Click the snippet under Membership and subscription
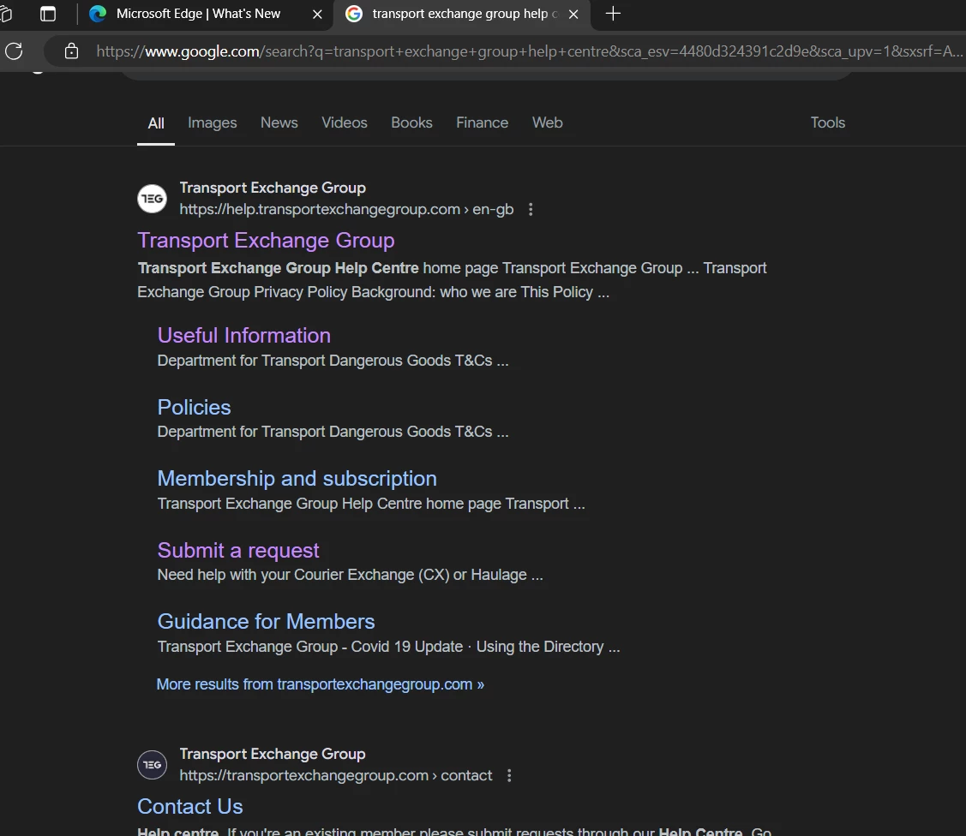966x836 pixels. (371, 504)
